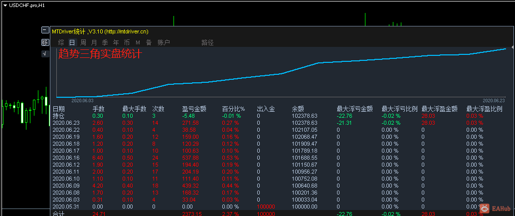The image size is (515, 216).
Task: Select the 2020.06.12 date row
Action: click(66, 165)
